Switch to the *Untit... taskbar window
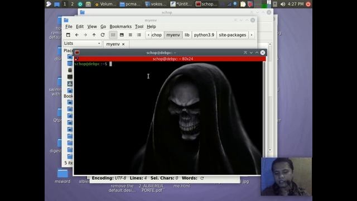This screenshot has width=357, height=201. point(181,4)
